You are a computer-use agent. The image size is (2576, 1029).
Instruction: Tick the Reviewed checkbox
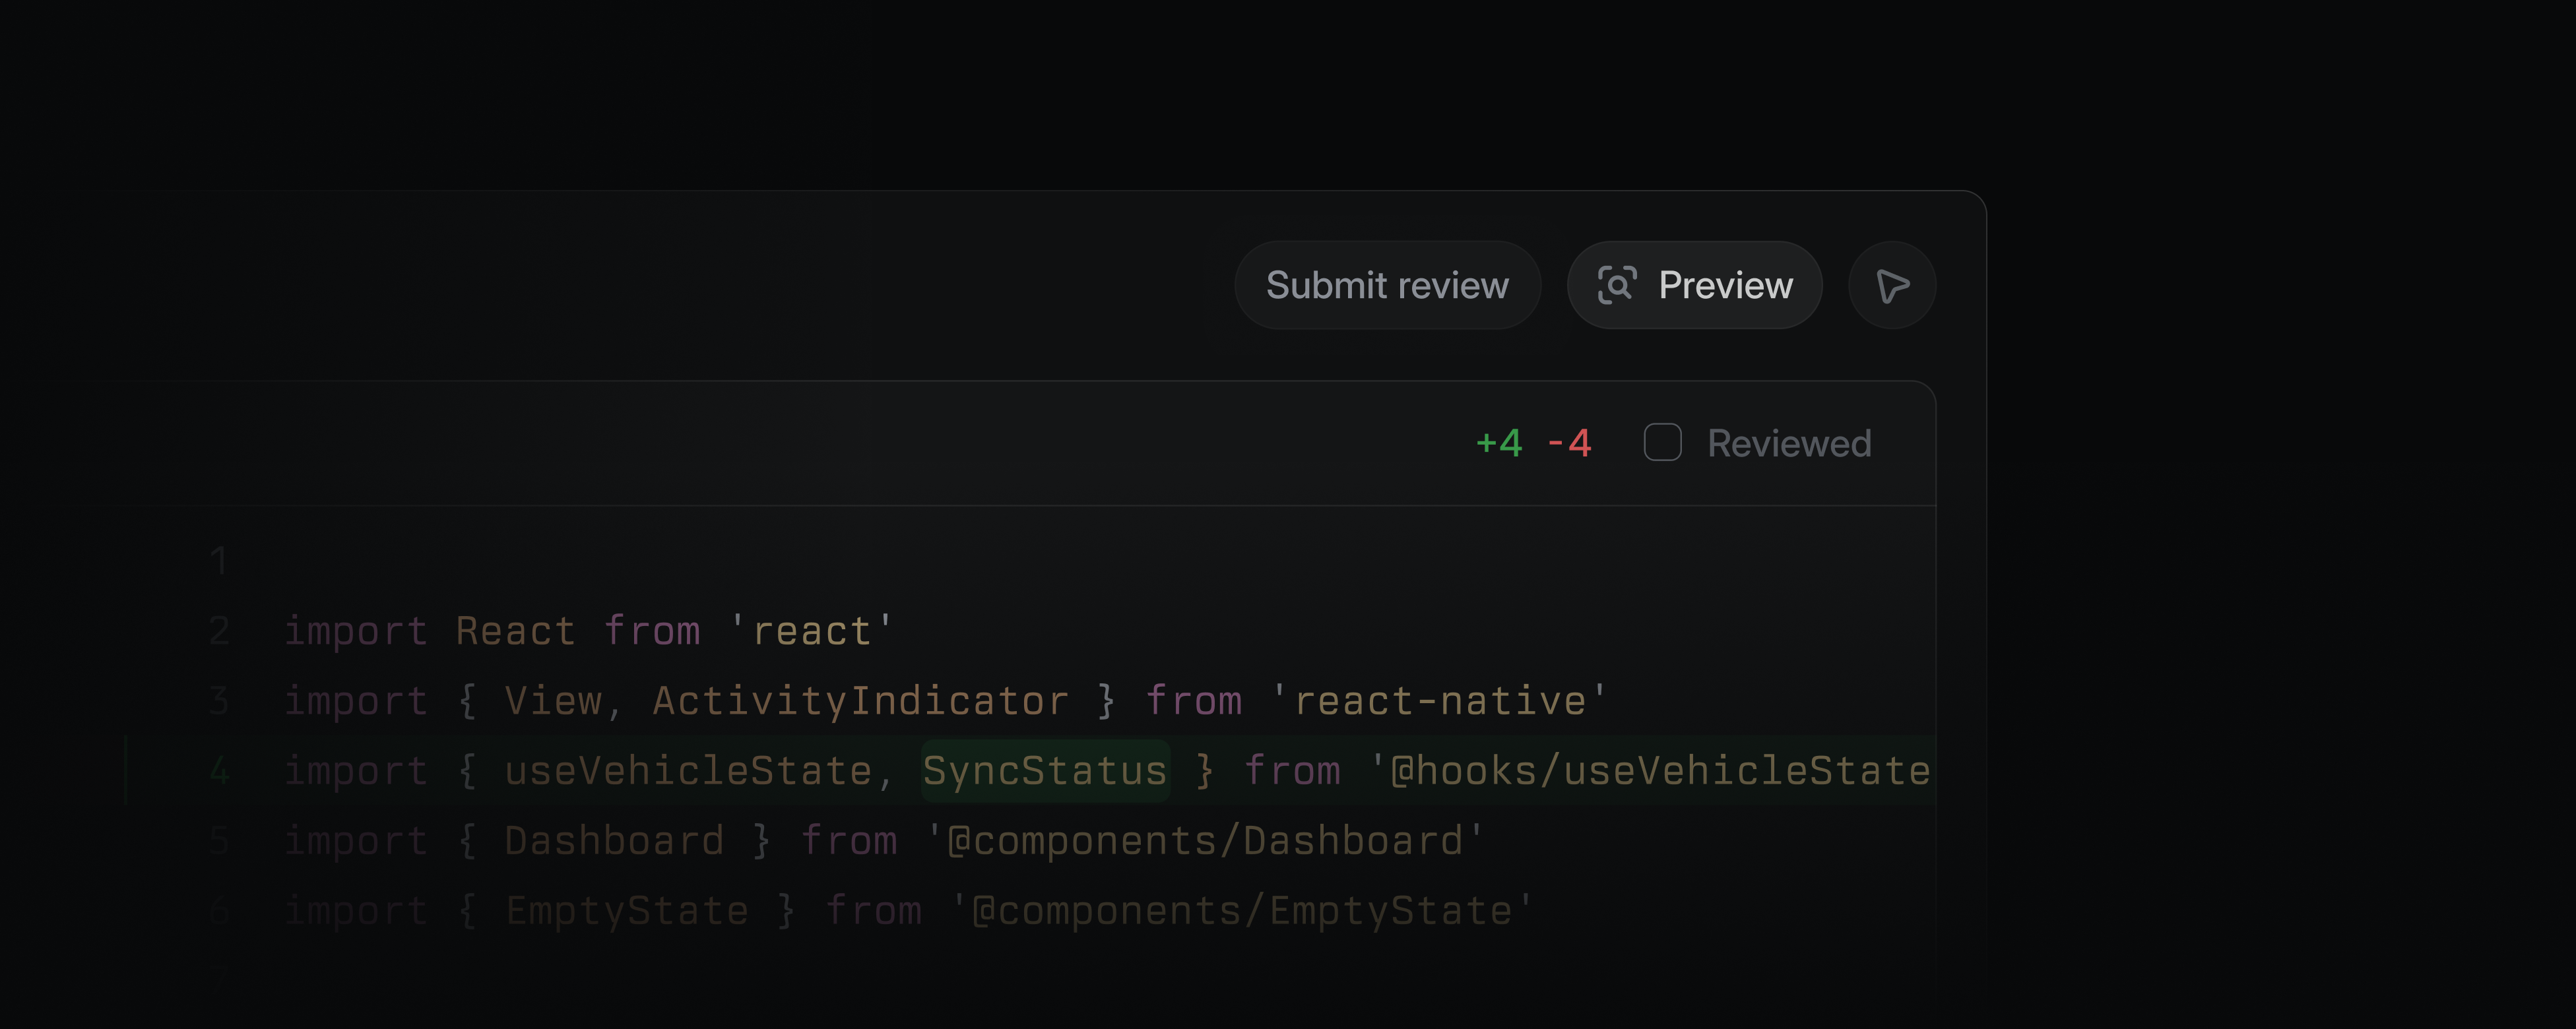pyautogui.click(x=1662, y=442)
